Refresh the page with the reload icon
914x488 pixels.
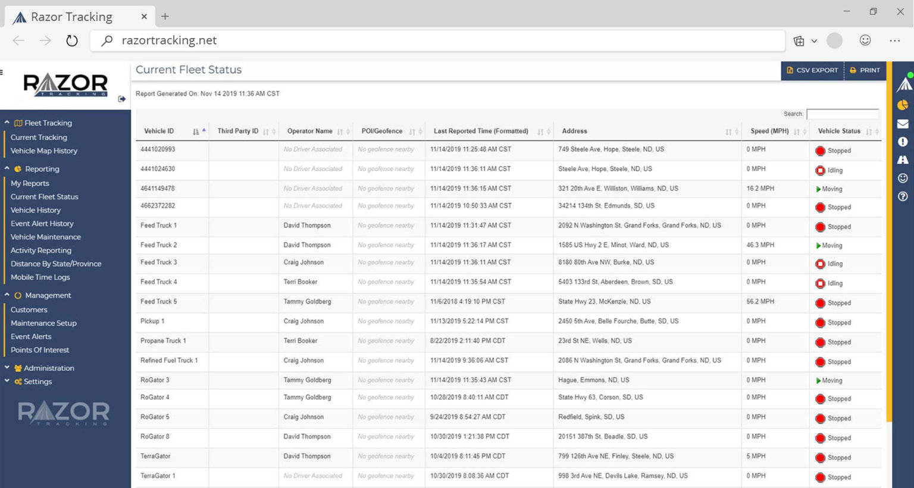(72, 40)
